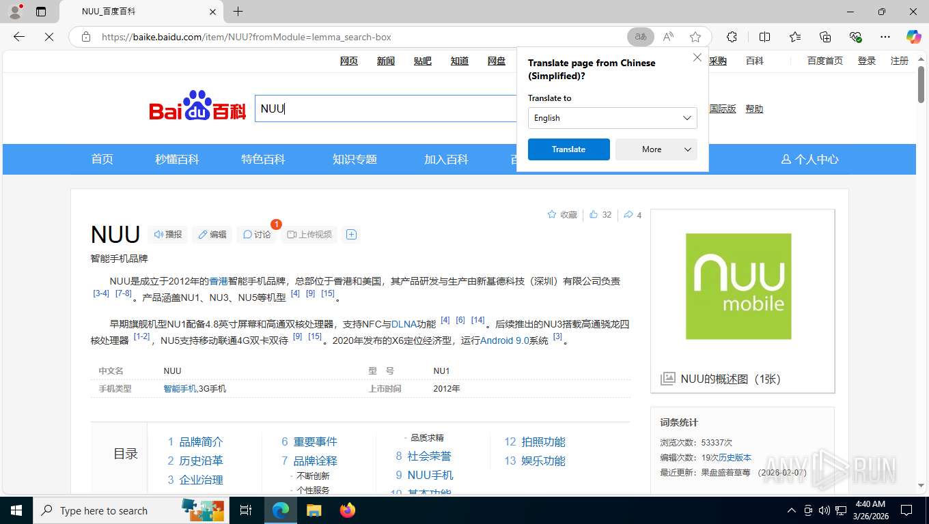Open the 知识专题 tab

click(x=355, y=159)
